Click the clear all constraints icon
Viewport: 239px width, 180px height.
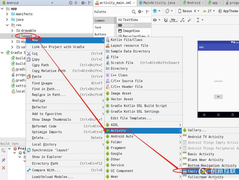[x=182, y=20]
